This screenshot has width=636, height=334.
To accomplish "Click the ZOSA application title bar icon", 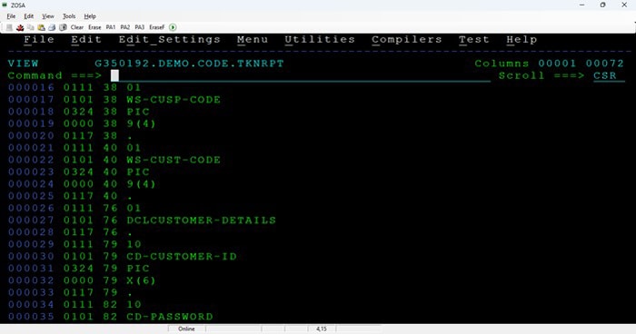I will point(5,5).
